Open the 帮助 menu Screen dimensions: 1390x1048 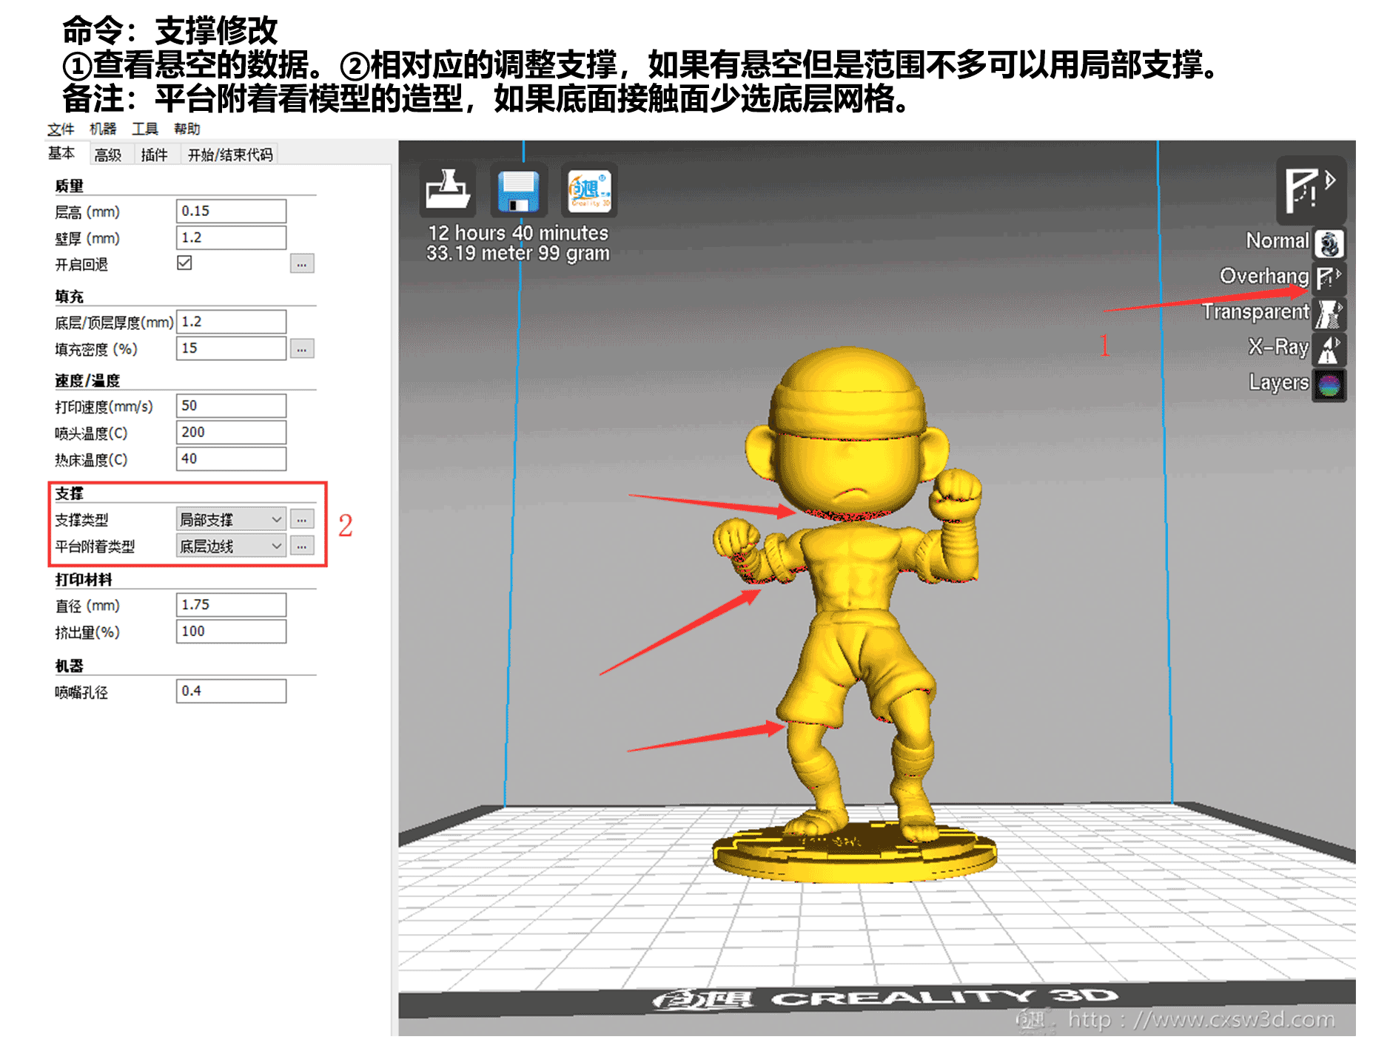187,129
